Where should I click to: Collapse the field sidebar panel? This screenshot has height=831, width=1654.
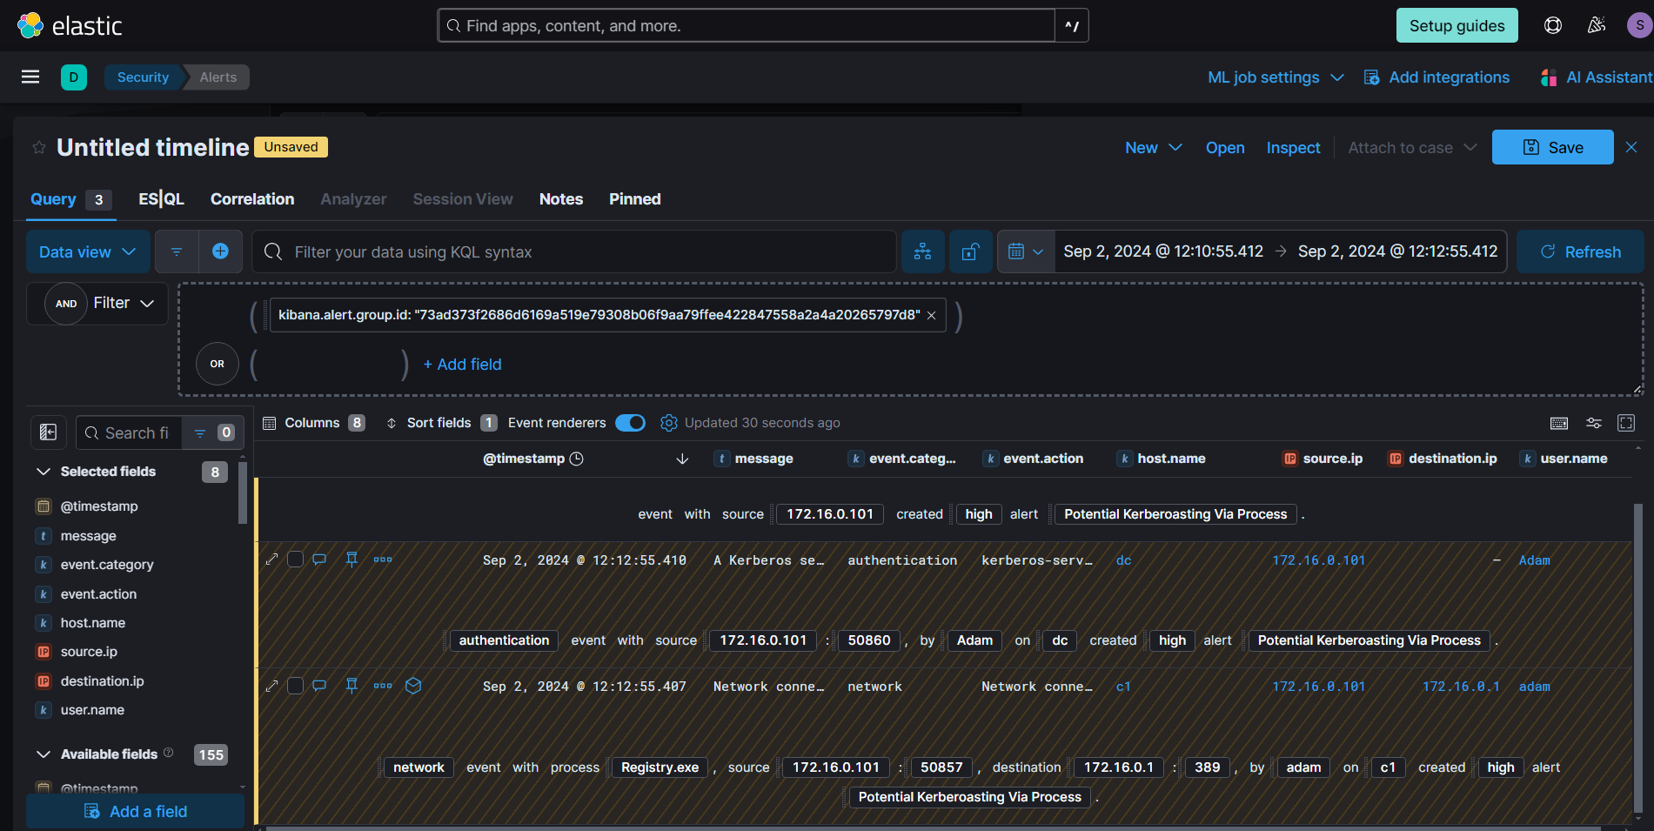pos(49,432)
